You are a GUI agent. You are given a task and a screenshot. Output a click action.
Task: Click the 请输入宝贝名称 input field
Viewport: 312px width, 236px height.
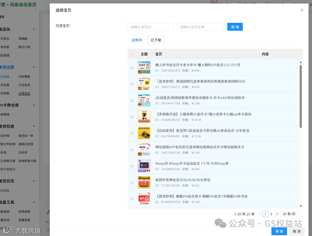200,27
